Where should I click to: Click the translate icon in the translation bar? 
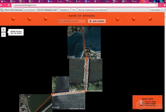click(x=2, y=10)
